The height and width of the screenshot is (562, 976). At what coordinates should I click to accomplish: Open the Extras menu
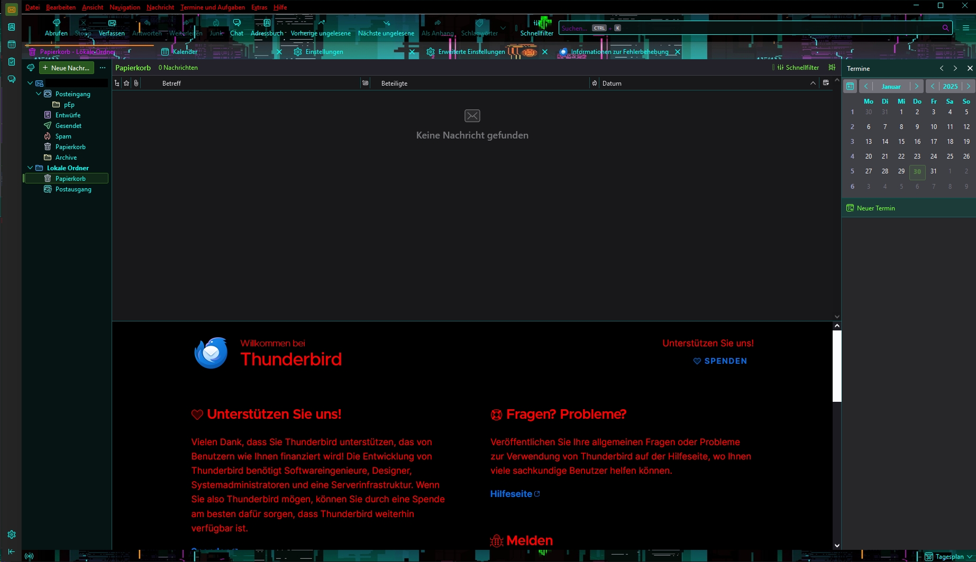tap(259, 7)
